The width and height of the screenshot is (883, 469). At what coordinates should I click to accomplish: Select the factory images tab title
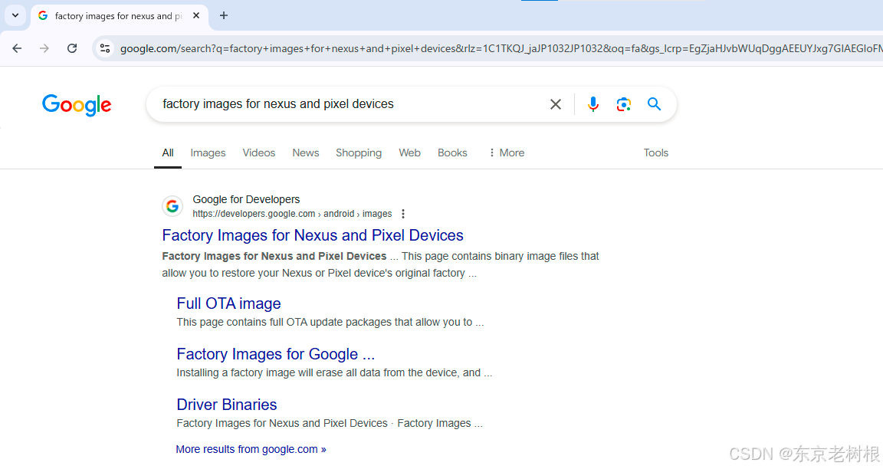(x=119, y=16)
